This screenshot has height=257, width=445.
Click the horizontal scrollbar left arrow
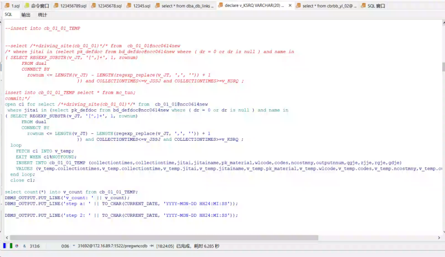(7, 238)
